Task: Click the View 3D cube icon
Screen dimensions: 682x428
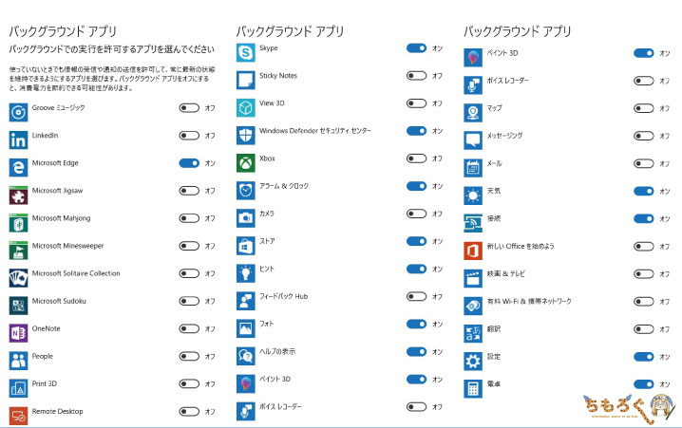Action: point(246,108)
